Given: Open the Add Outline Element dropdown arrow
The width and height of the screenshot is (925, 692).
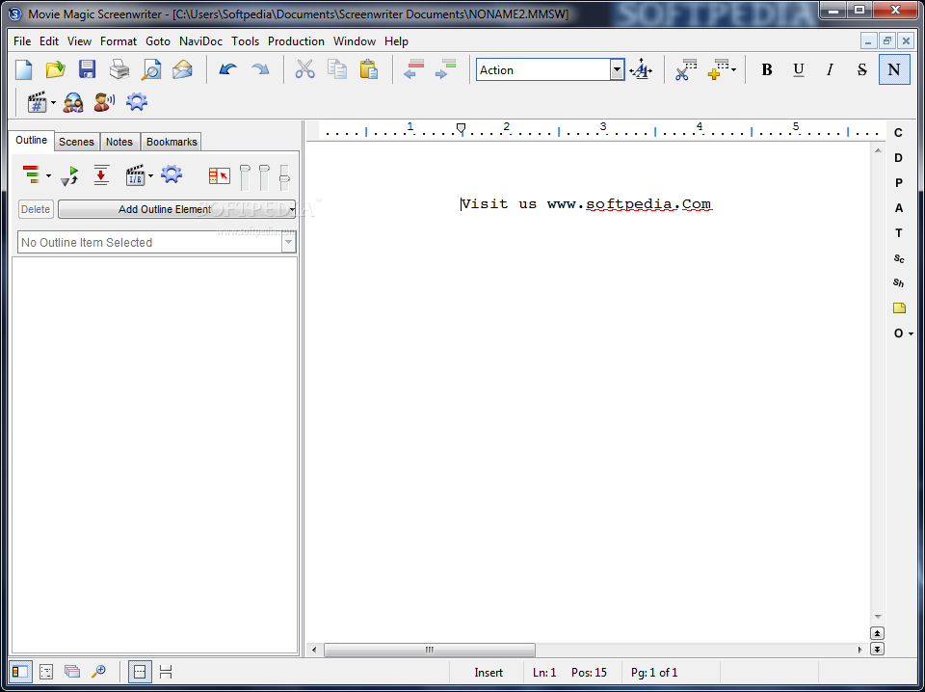Looking at the screenshot, I should pos(291,209).
